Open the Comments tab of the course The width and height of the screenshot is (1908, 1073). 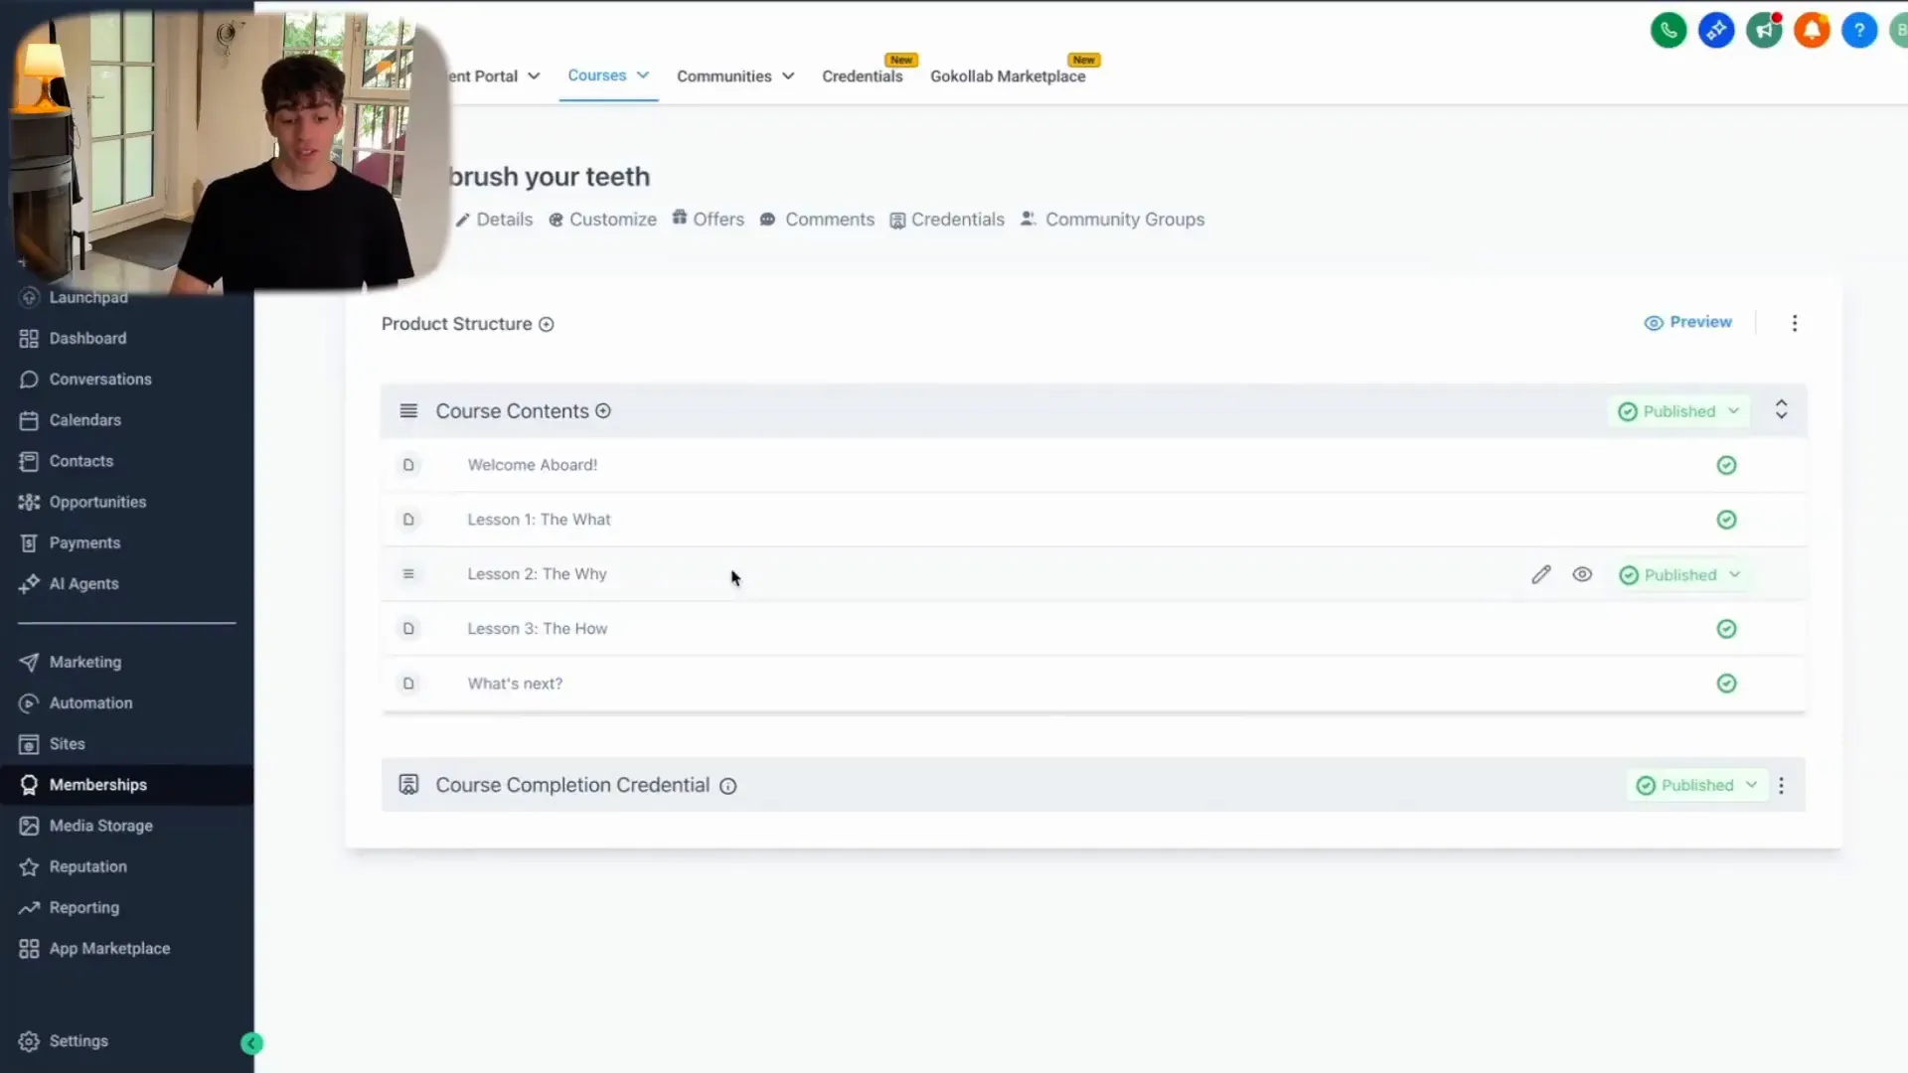pyautogui.click(x=829, y=220)
